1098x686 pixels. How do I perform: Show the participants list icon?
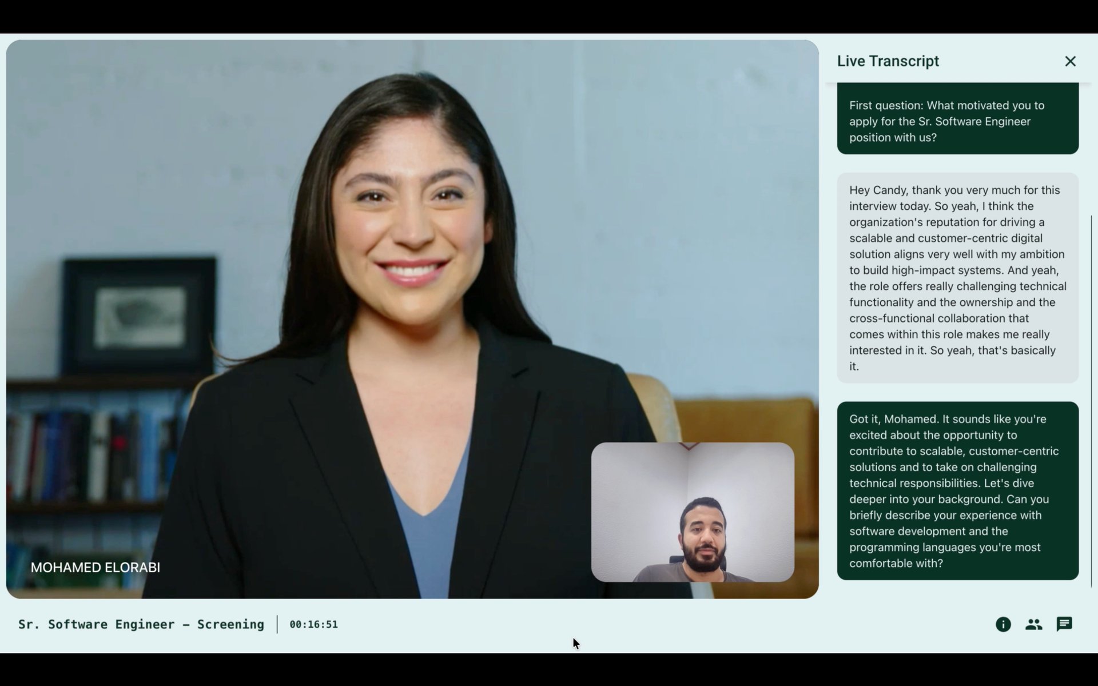coord(1033,624)
